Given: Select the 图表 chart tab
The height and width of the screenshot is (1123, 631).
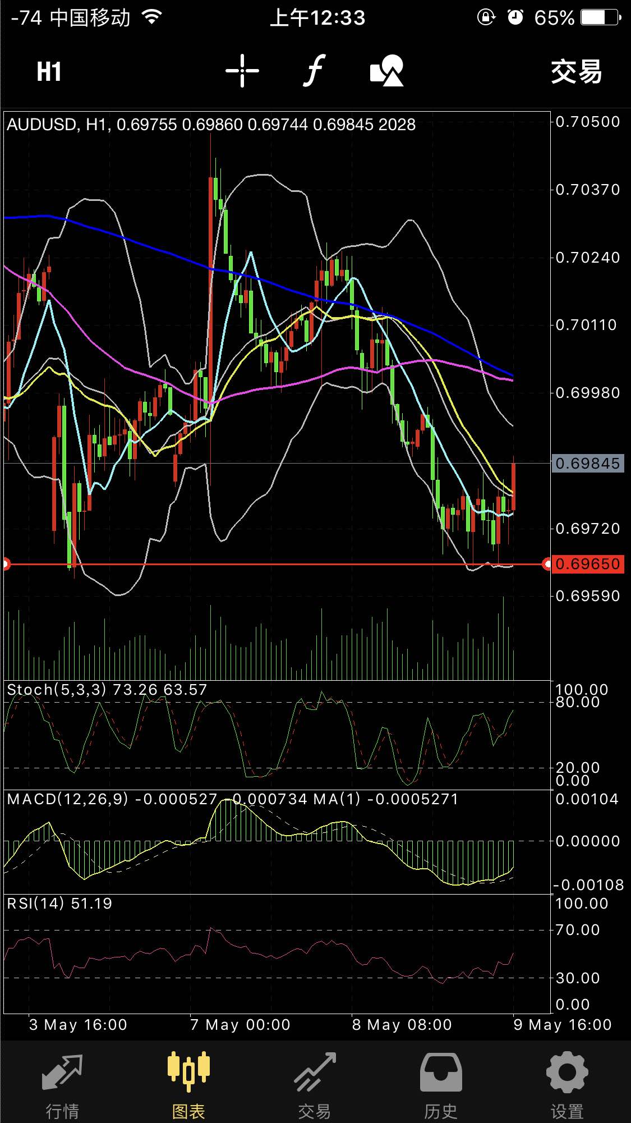Looking at the screenshot, I should click(188, 1085).
